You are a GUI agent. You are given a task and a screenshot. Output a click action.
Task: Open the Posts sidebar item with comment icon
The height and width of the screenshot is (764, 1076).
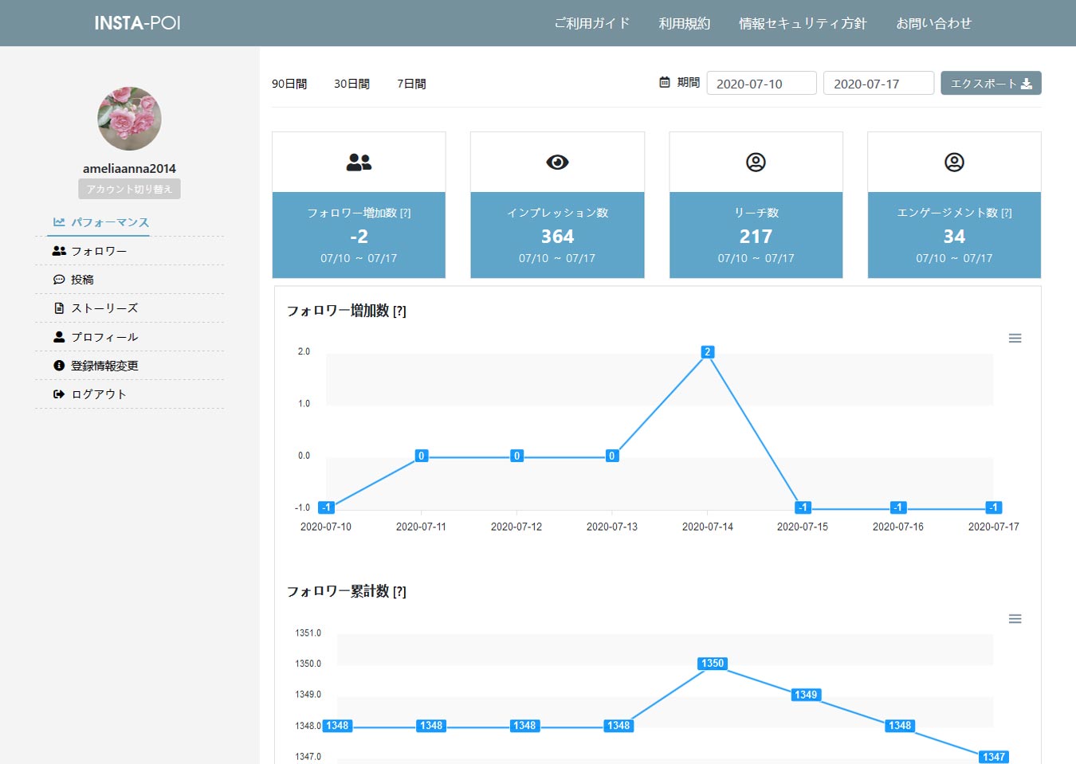(82, 280)
